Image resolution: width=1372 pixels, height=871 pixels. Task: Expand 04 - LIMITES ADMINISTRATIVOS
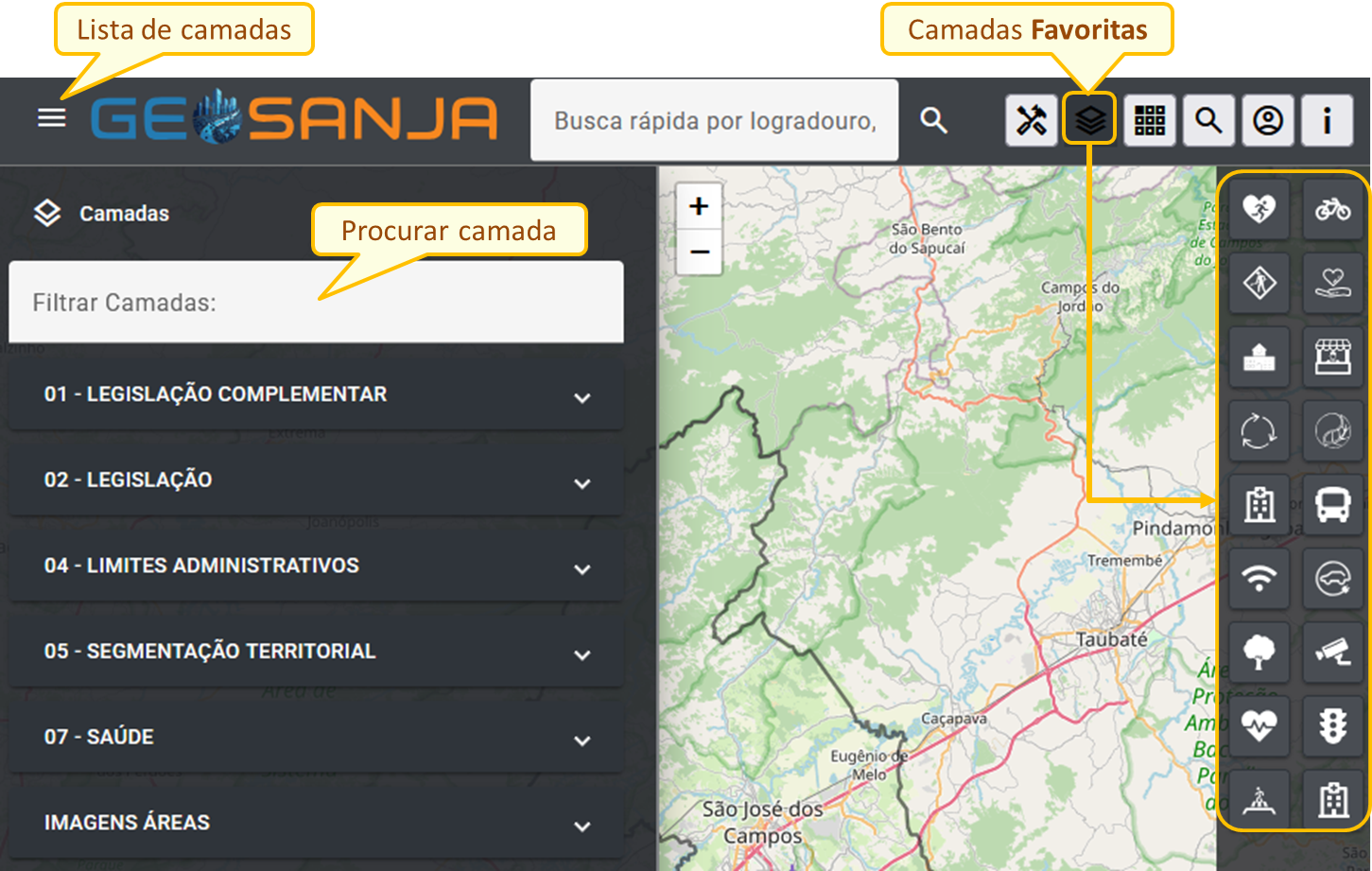(x=316, y=565)
